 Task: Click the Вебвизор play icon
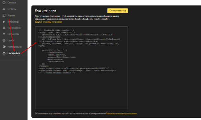[4, 22]
